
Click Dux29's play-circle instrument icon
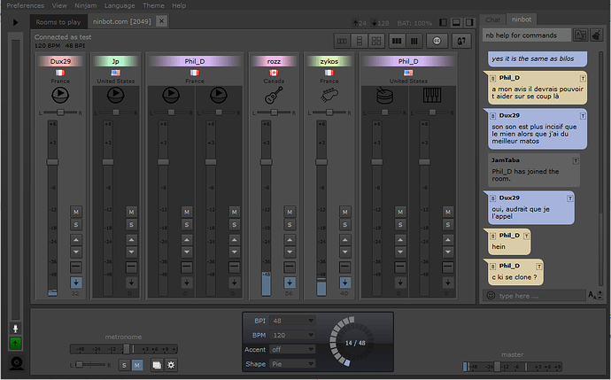(x=60, y=95)
